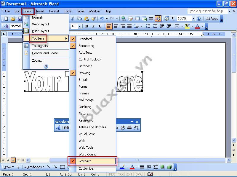Uncheck the Standard toolbar option
This screenshot has width=237, height=177.
(92, 39)
